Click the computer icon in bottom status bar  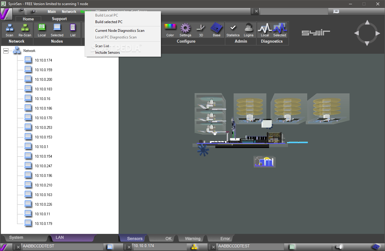pos(110,247)
